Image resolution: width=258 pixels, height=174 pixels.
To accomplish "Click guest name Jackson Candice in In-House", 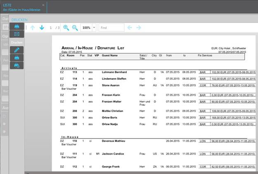I will click(113, 153).
